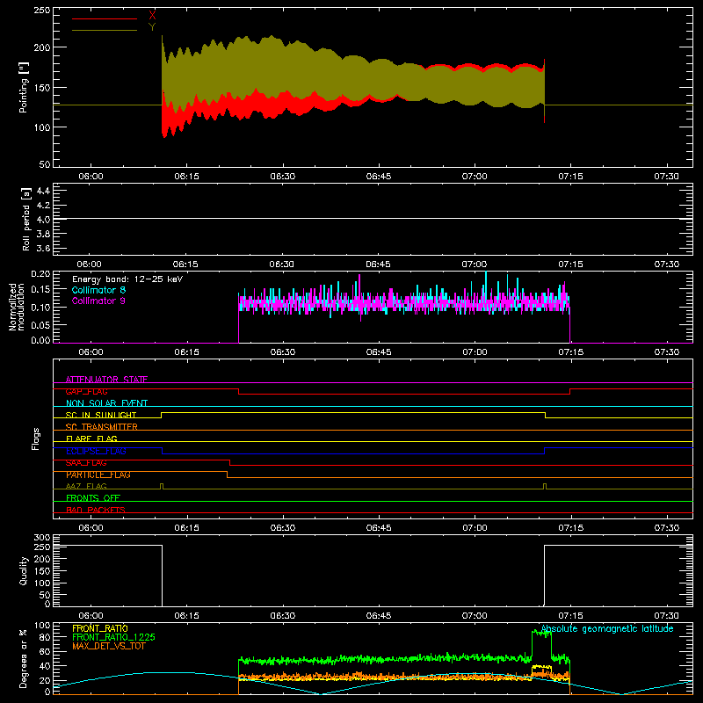Click 06:15 time label under Pointing plot

coord(186,177)
